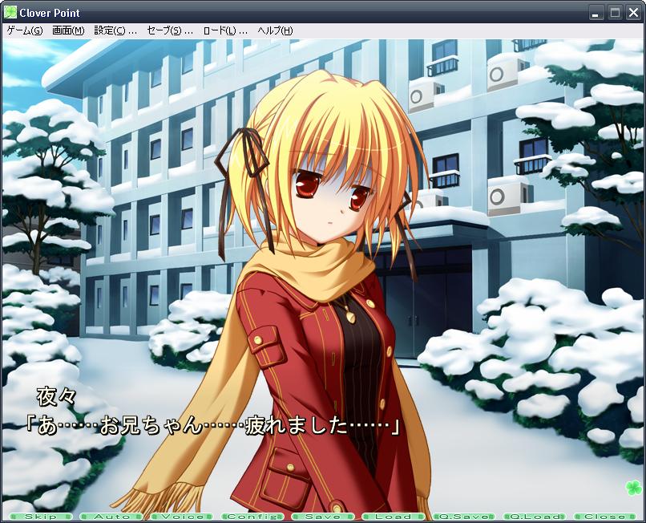Image resolution: width=646 pixels, height=523 pixels.
Task: Close the Clover Point window
Action: 634,13
